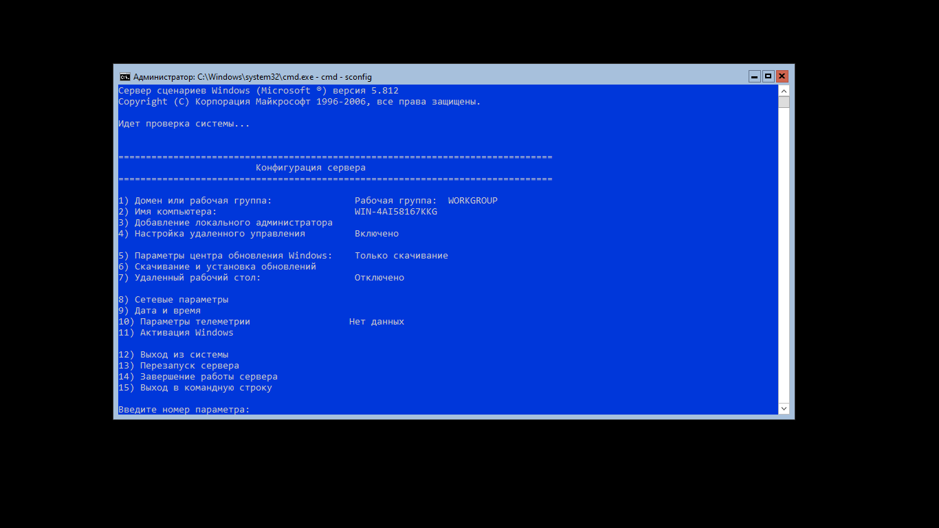The image size is (939, 528).
Task: Click the heading 'Конфигурация сервера'
Action: click(x=311, y=168)
